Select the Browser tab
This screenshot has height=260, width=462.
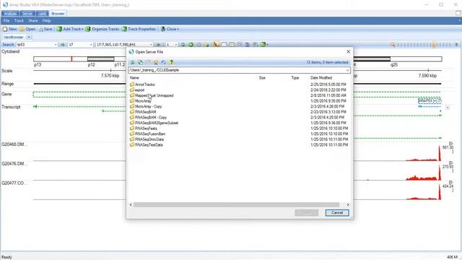click(58, 14)
